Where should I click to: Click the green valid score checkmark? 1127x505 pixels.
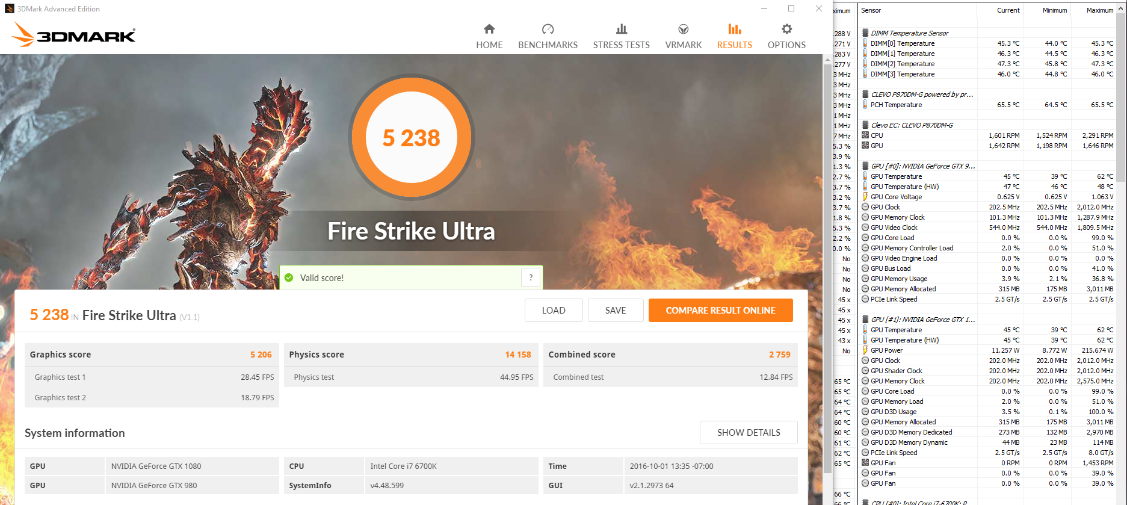pyautogui.click(x=289, y=277)
